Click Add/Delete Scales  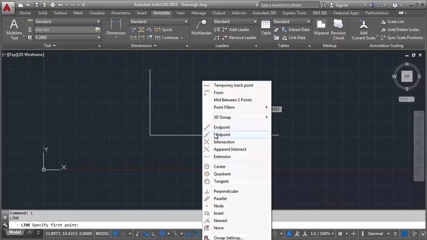pos(400,30)
